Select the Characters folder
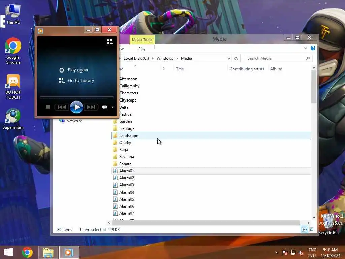Image resolution: width=345 pixels, height=259 pixels. 129,93
